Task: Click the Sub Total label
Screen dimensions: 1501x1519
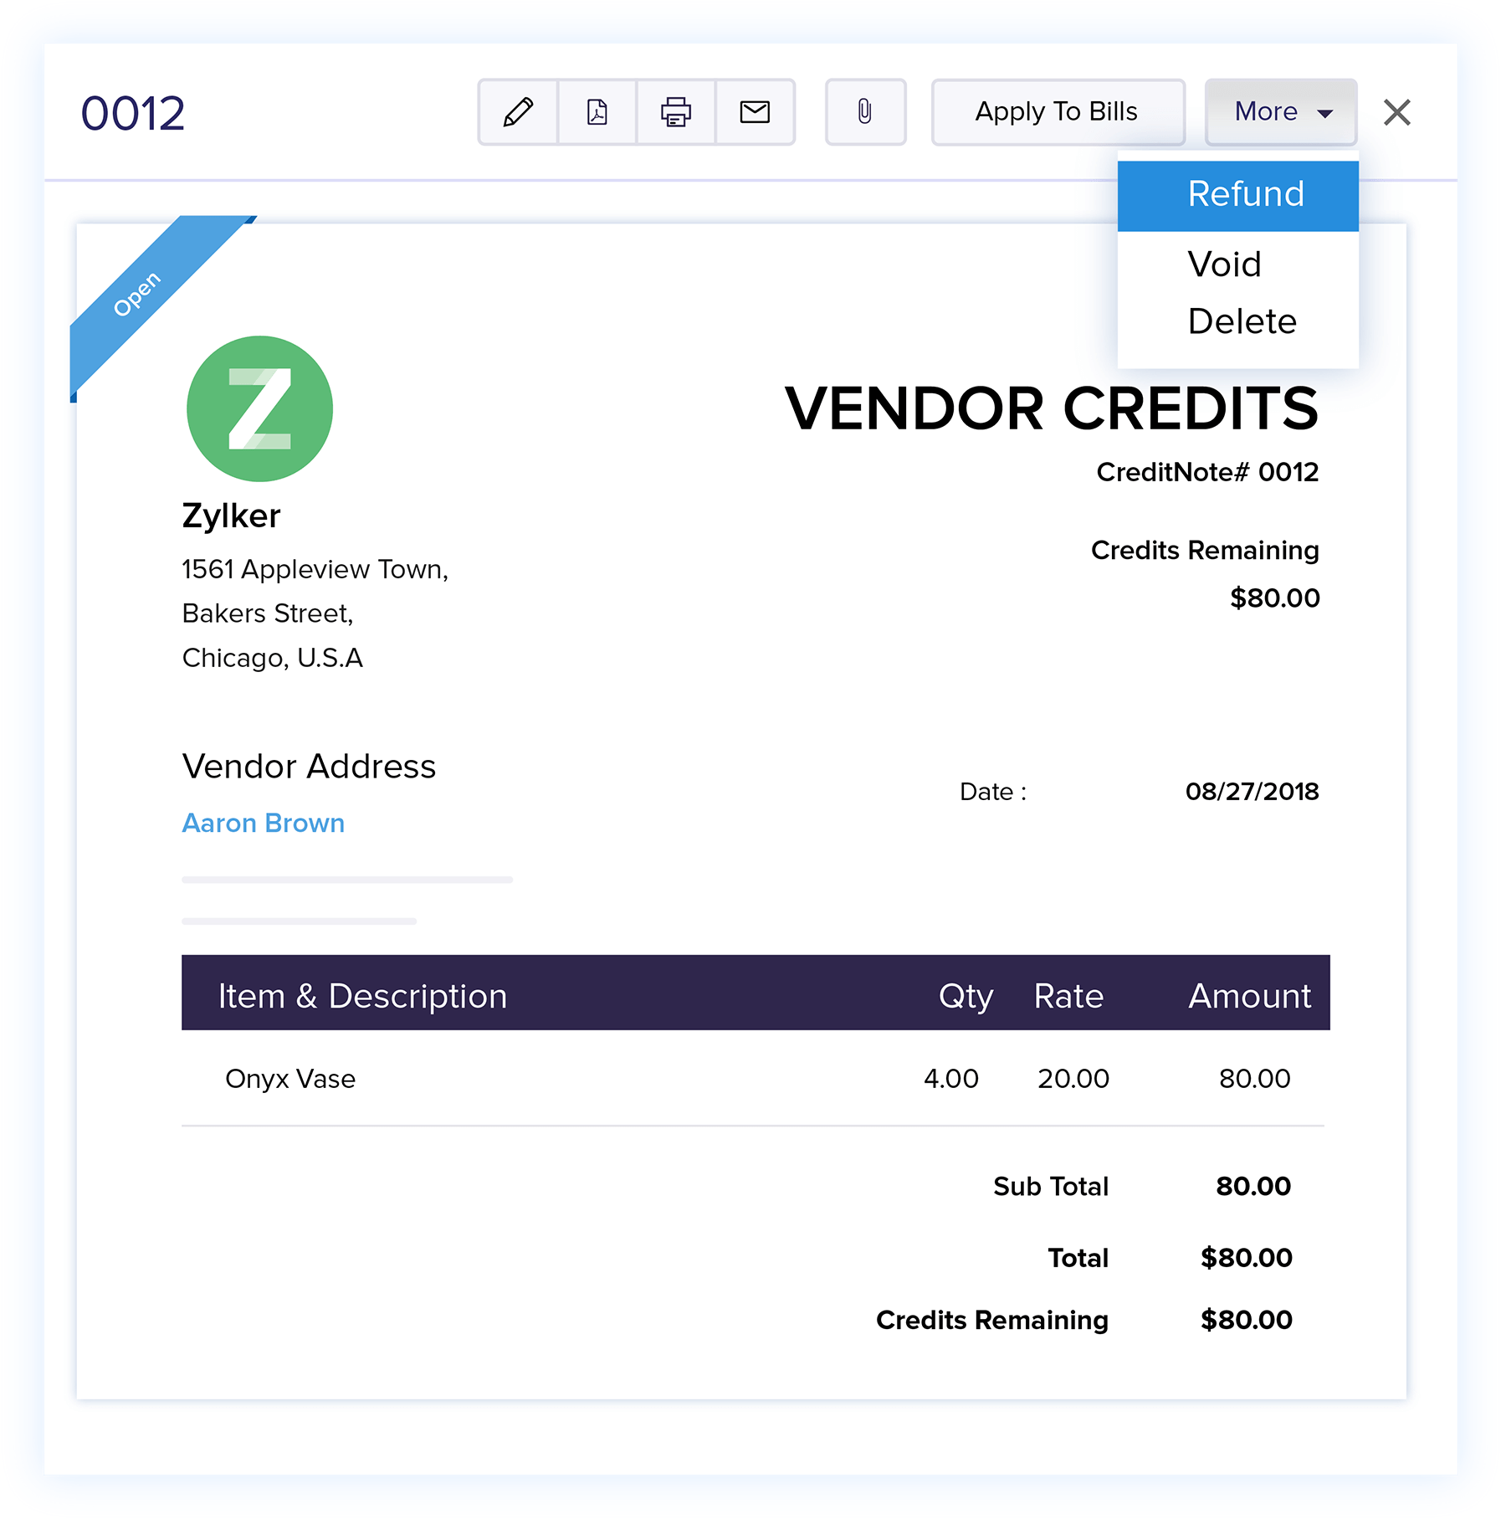Action: [x=1051, y=1186]
